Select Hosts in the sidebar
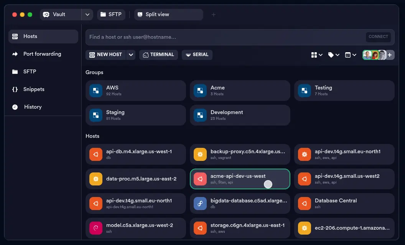 click(43, 36)
